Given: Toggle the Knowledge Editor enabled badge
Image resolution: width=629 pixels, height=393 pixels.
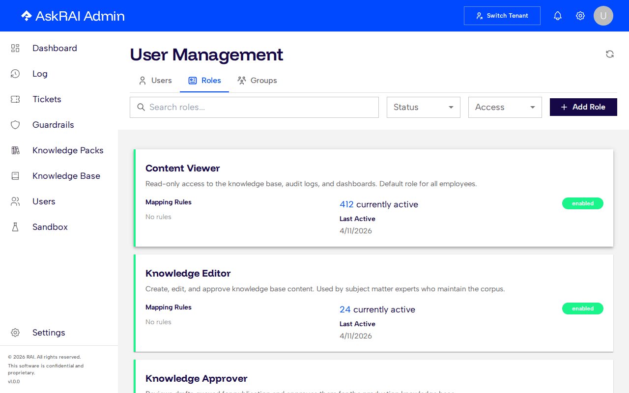Looking at the screenshot, I should click(x=583, y=309).
